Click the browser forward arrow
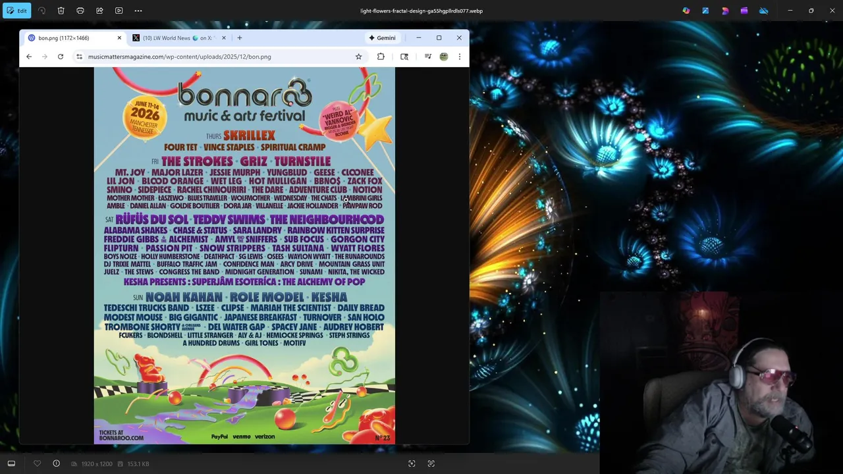Screen dimensions: 843x474 click(45, 57)
